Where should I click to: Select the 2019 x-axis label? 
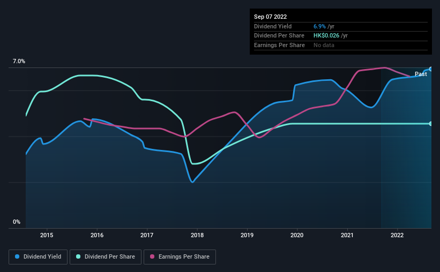[x=247, y=235]
